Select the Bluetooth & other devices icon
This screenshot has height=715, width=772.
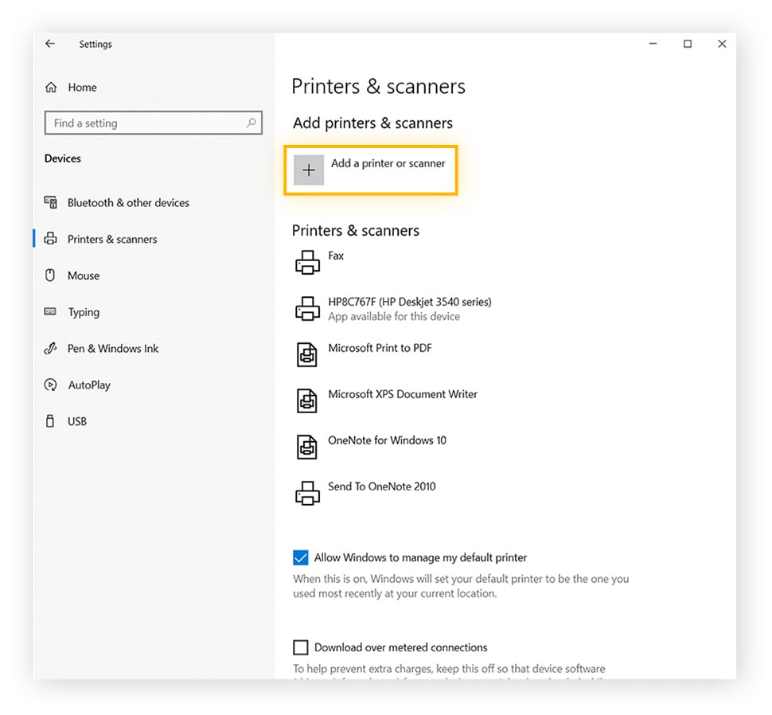pyautogui.click(x=49, y=203)
